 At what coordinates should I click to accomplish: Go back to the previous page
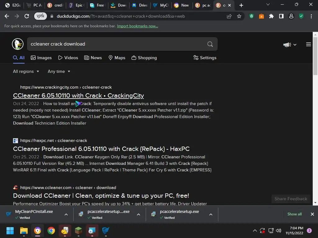point(7,16)
